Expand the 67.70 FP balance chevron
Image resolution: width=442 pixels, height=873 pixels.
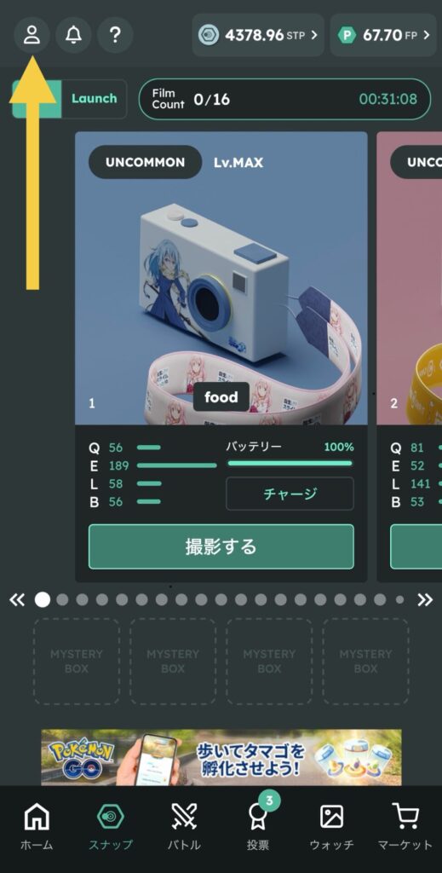(427, 35)
